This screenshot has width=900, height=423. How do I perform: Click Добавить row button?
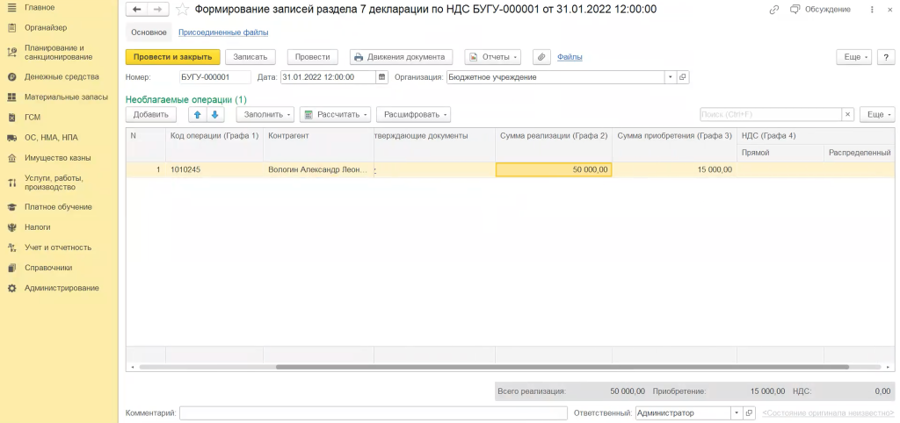(x=150, y=115)
